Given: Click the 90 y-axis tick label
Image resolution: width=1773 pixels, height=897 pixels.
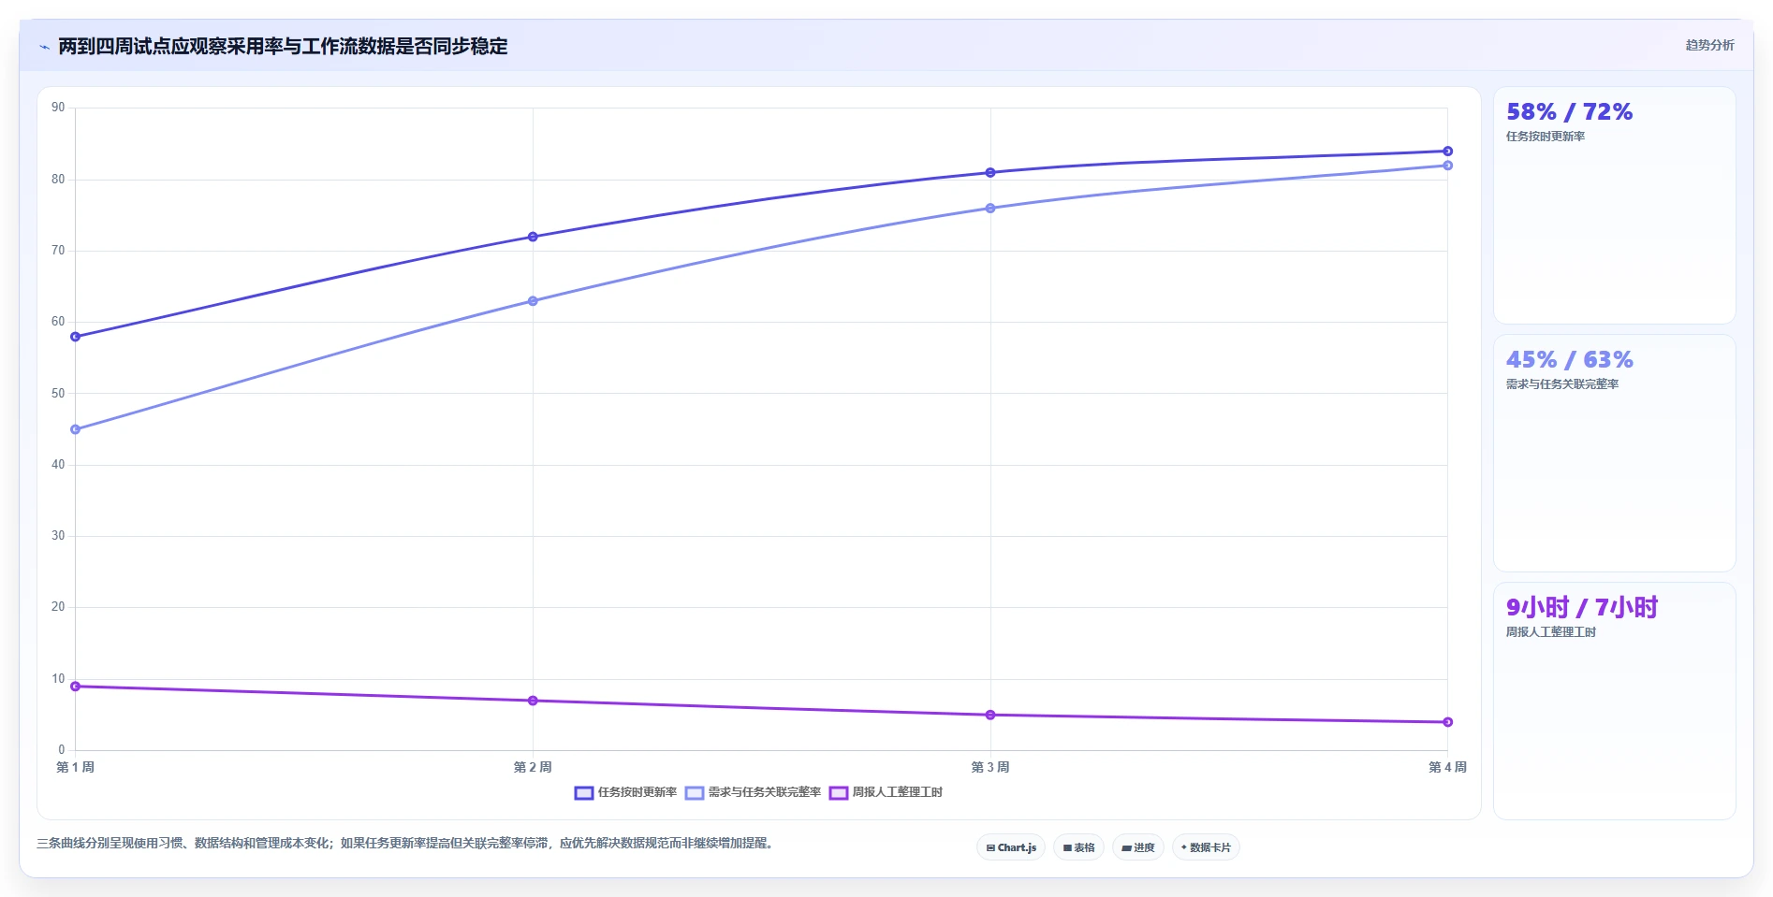Looking at the screenshot, I should [58, 108].
